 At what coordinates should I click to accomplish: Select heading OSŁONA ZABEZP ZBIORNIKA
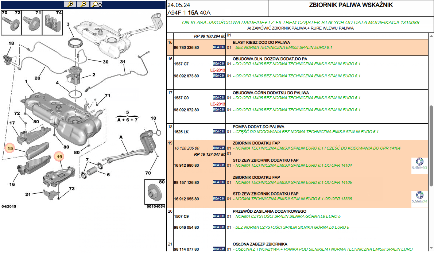pyautogui.click(x=260, y=244)
